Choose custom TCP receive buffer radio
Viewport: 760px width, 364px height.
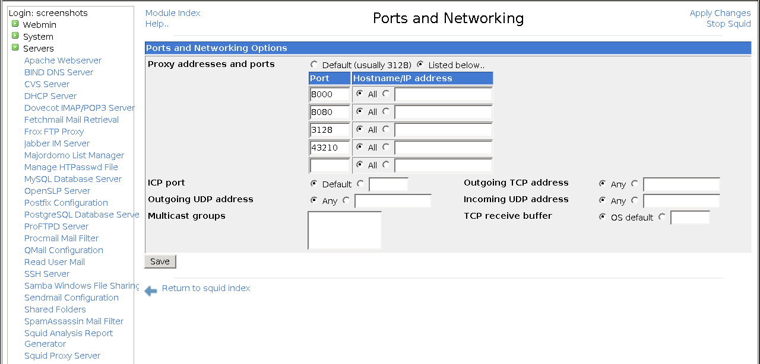click(x=662, y=217)
